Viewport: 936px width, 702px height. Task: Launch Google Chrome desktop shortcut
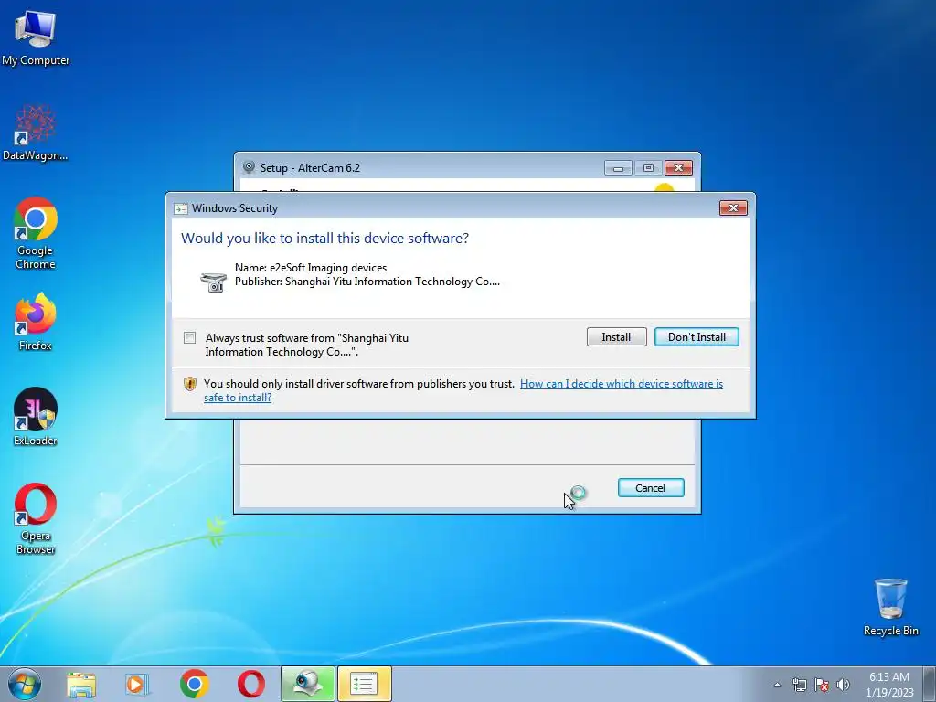36,233
